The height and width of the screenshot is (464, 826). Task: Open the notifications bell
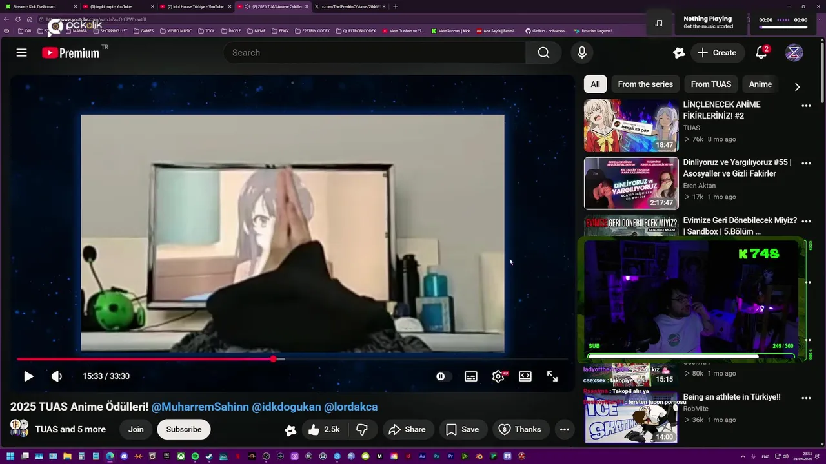point(761,53)
